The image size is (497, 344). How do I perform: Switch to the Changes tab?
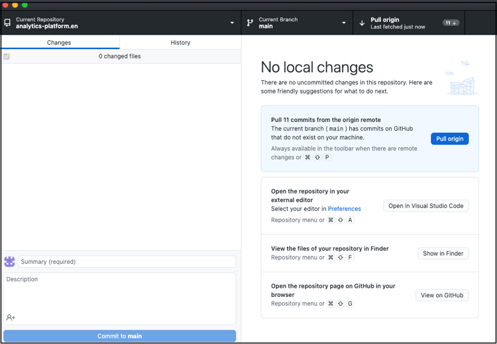(x=60, y=42)
